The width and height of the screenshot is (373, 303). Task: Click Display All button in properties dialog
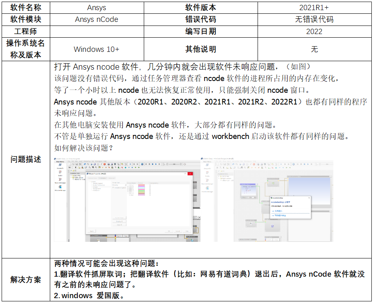(x=119, y=221)
